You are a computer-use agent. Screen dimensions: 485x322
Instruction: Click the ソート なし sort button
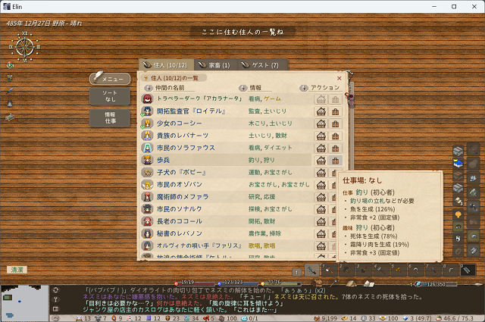pyautogui.click(x=110, y=96)
